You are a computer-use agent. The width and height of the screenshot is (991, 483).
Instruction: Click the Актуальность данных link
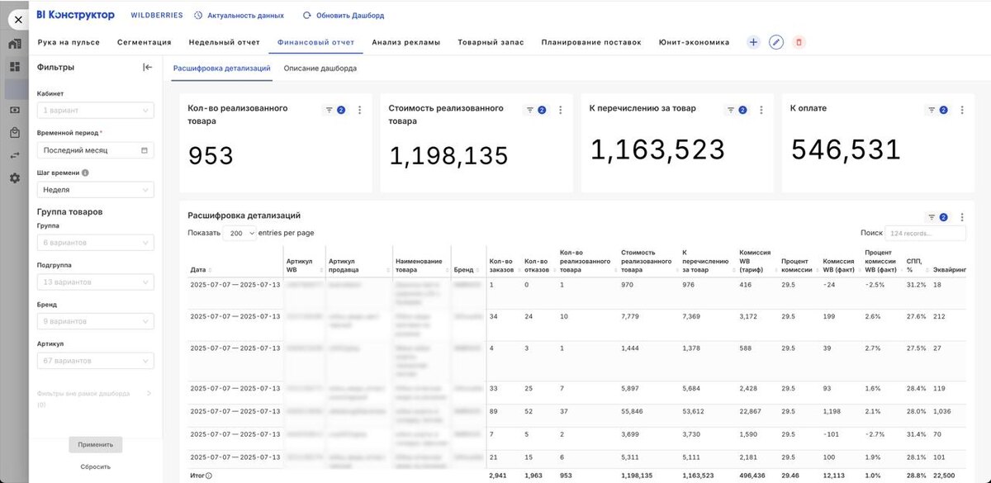tap(245, 16)
